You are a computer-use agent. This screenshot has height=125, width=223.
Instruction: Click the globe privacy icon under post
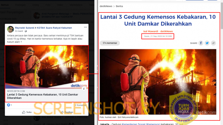pos(26,31)
